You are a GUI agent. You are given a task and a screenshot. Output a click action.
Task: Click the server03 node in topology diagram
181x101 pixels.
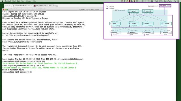click(148, 33)
